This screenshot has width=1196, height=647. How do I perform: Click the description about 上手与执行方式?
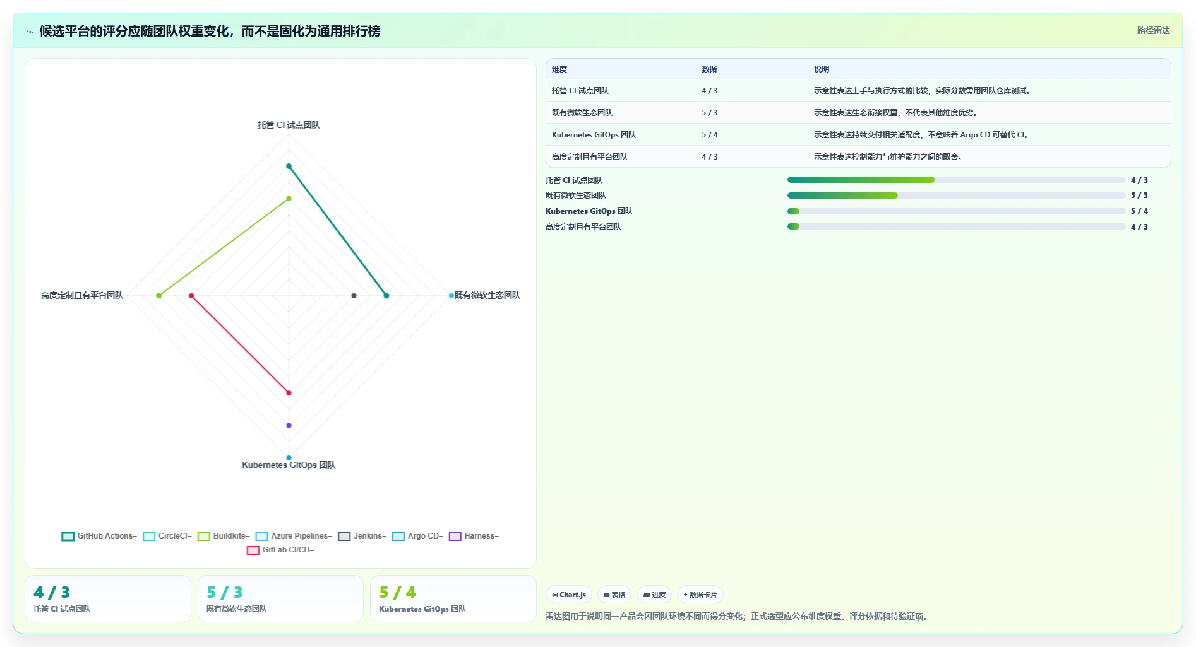tap(922, 91)
